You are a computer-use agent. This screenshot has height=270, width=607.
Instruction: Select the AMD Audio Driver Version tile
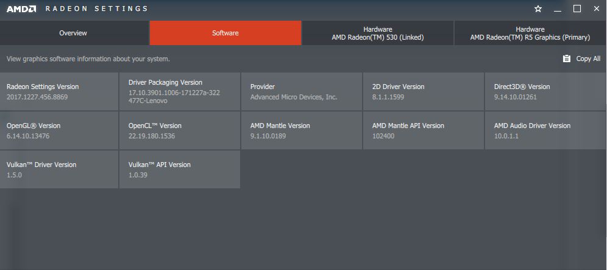coord(545,130)
